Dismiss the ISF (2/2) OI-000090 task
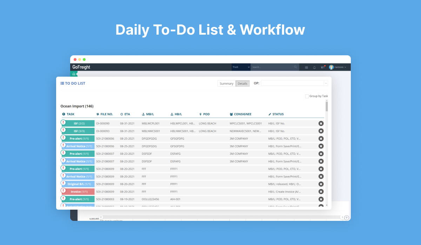The image size is (421, 245). (x=321, y=124)
